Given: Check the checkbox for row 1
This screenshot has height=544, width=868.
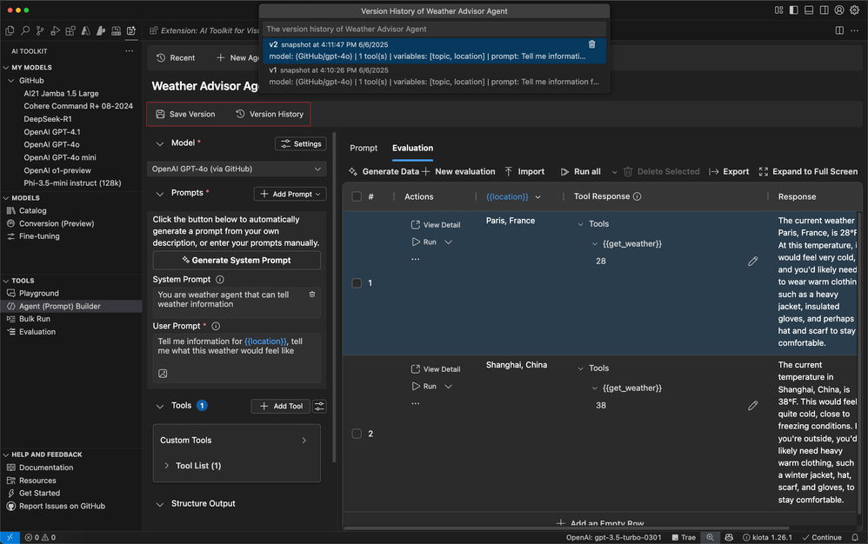Looking at the screenshot, I should point(357,283).
